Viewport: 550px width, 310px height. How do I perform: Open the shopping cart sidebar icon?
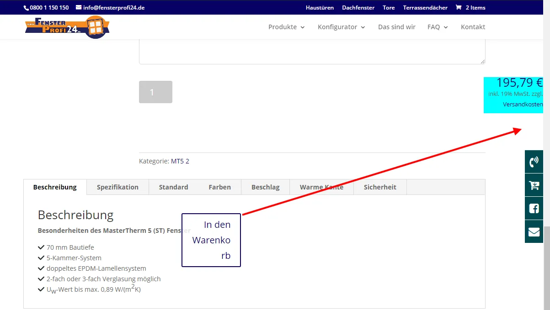pyautogui.click(x=534, y=185)
